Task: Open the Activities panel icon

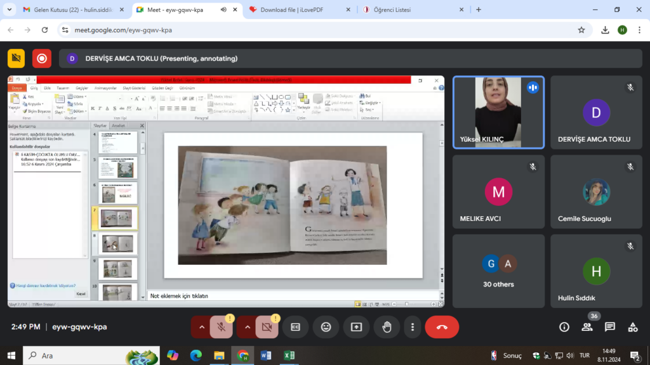Action: tap(633, 327)
